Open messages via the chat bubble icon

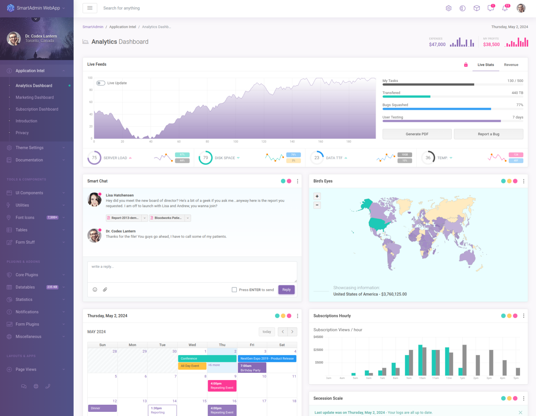490,8
